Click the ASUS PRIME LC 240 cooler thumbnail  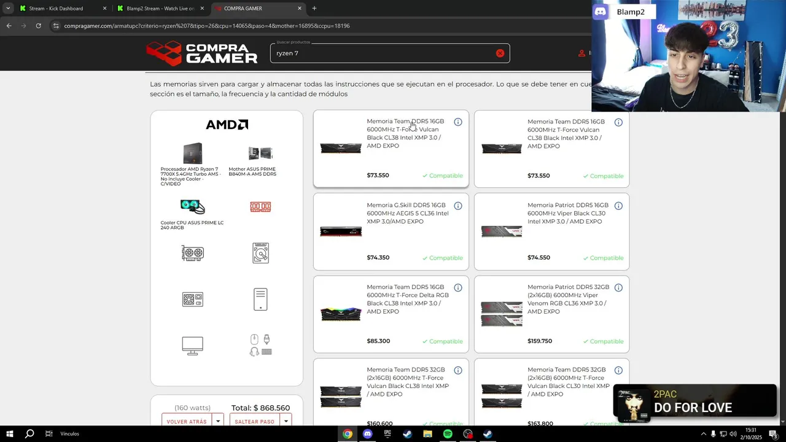point(193,206)
